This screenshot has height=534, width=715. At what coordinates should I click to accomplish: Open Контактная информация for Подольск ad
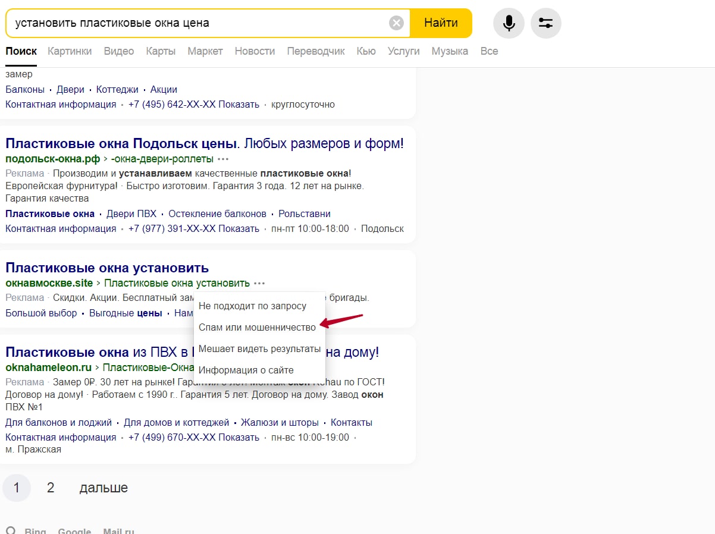(x=61, y=229)
